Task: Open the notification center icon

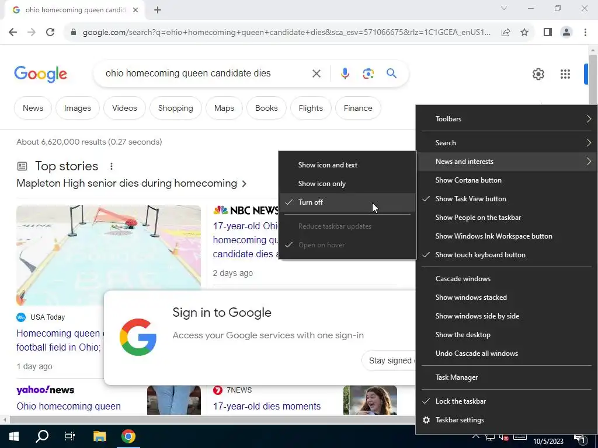Action: [x=580, y=439]
